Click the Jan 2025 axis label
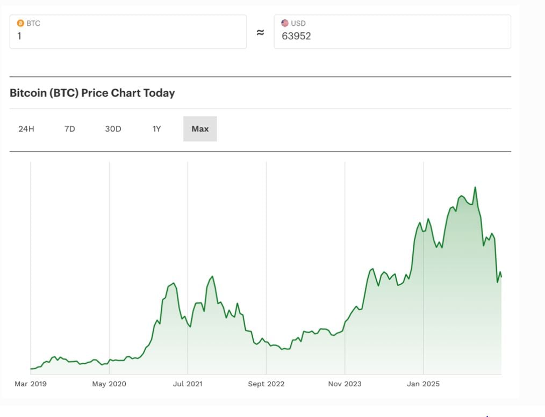Image resolution: width=545 pixels, height=417 pixels. pos(422,384)
